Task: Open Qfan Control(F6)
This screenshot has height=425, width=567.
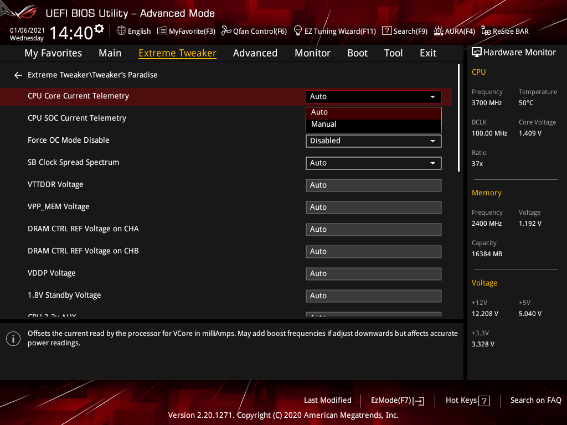Action: click(254, 31)
